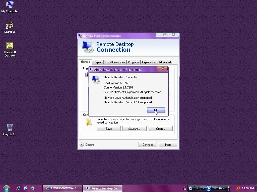
Task: Click the connection settings folder icon
Action: tap(89, 122)
